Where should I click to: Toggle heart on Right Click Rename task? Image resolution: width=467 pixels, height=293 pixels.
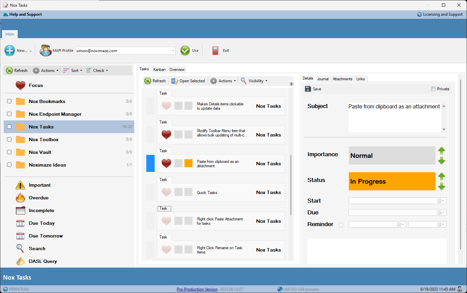166,250
